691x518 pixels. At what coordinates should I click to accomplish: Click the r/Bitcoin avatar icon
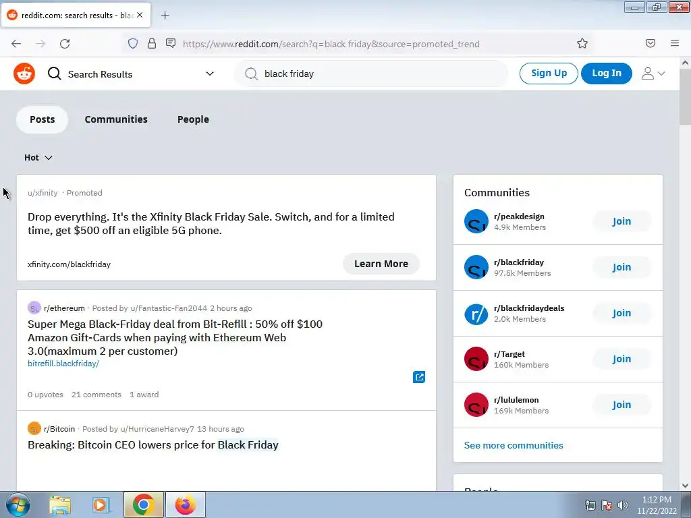tap(34, 428)
